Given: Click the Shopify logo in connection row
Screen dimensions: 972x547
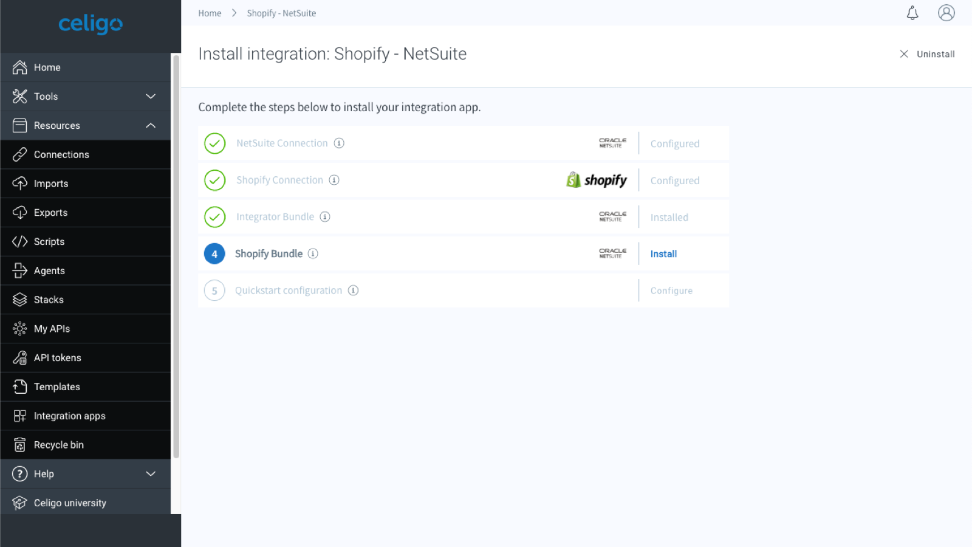Looking at the screenshot, I should click(597, 180).
